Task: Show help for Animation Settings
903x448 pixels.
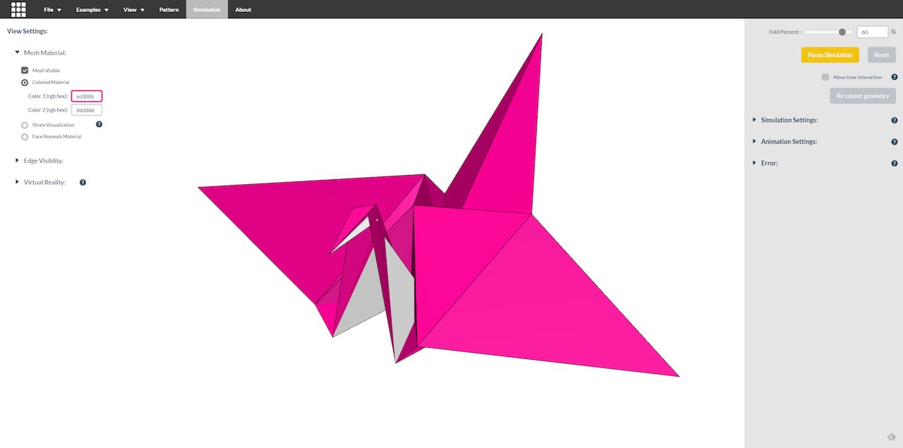Action: (894, 142)
